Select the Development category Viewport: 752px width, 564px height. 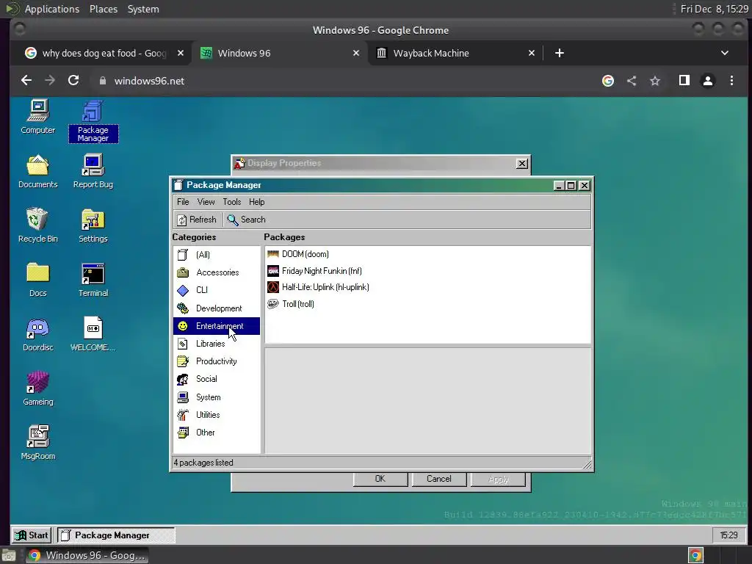(x=217, y=308)
